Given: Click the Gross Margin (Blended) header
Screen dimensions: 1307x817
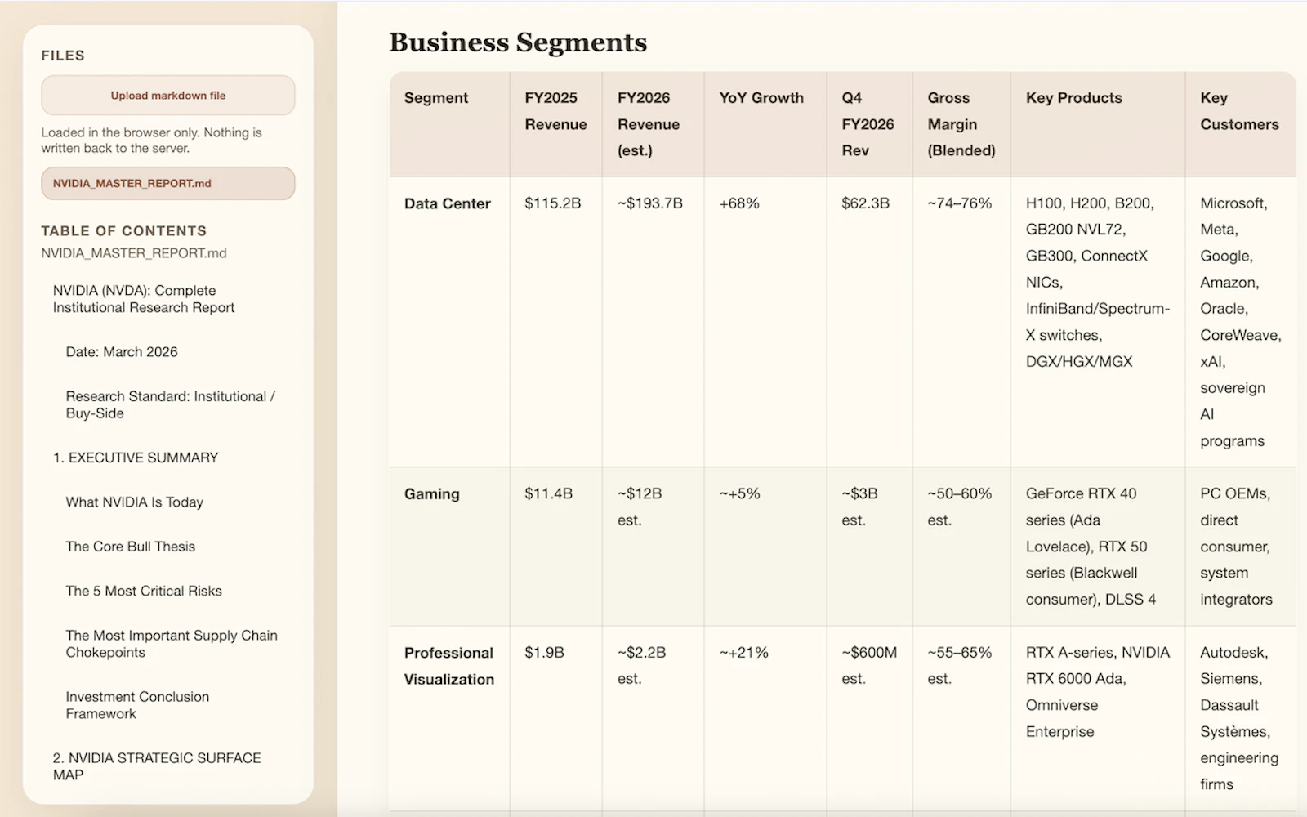Looking at the screenshot, I should pos(961,124).
